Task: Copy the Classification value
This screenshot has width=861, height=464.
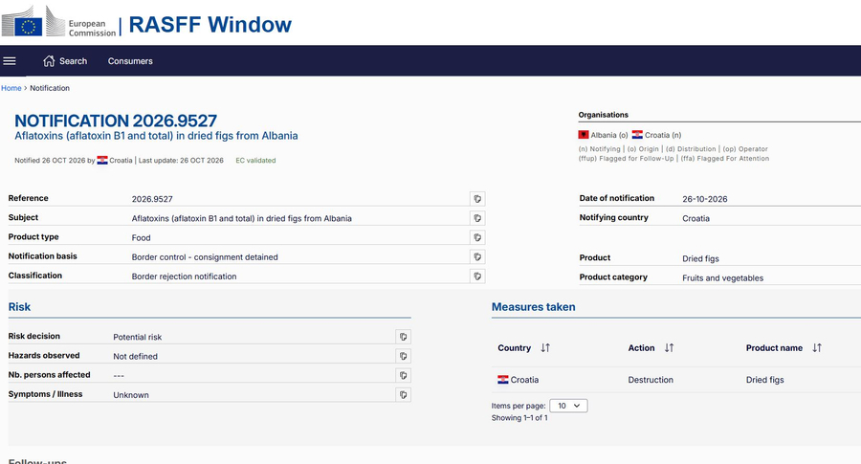Action: (477, 276)
